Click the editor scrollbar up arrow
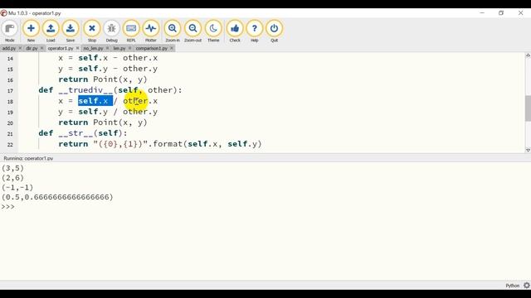 click(528, 55)
